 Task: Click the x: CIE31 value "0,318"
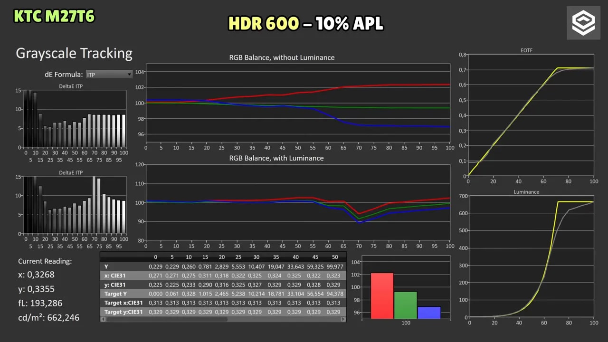tap(222, 275)
